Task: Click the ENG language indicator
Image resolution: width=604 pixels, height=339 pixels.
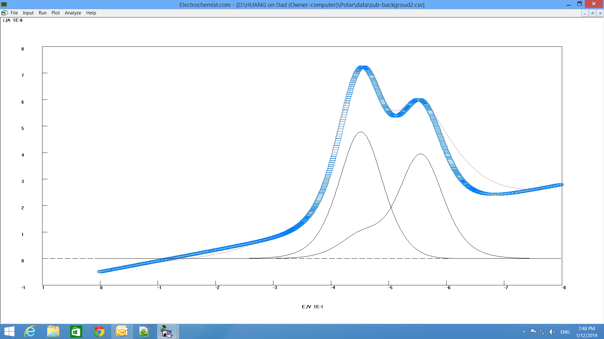Action: (x=565, y=332)
